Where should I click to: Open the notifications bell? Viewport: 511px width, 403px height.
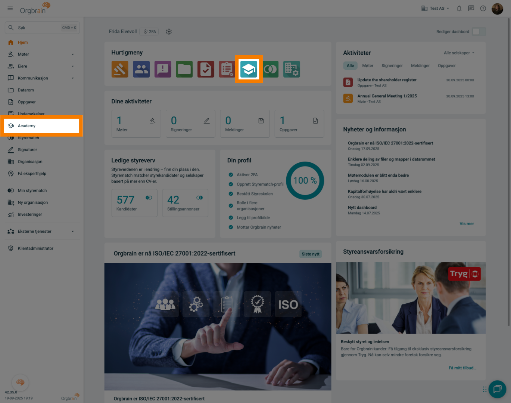[459, 8]
